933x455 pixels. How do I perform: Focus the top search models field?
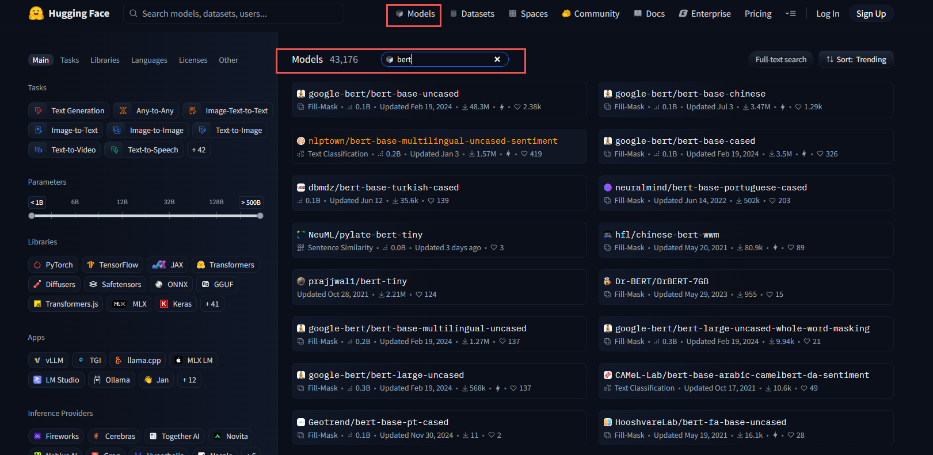(x=234, y=13)
